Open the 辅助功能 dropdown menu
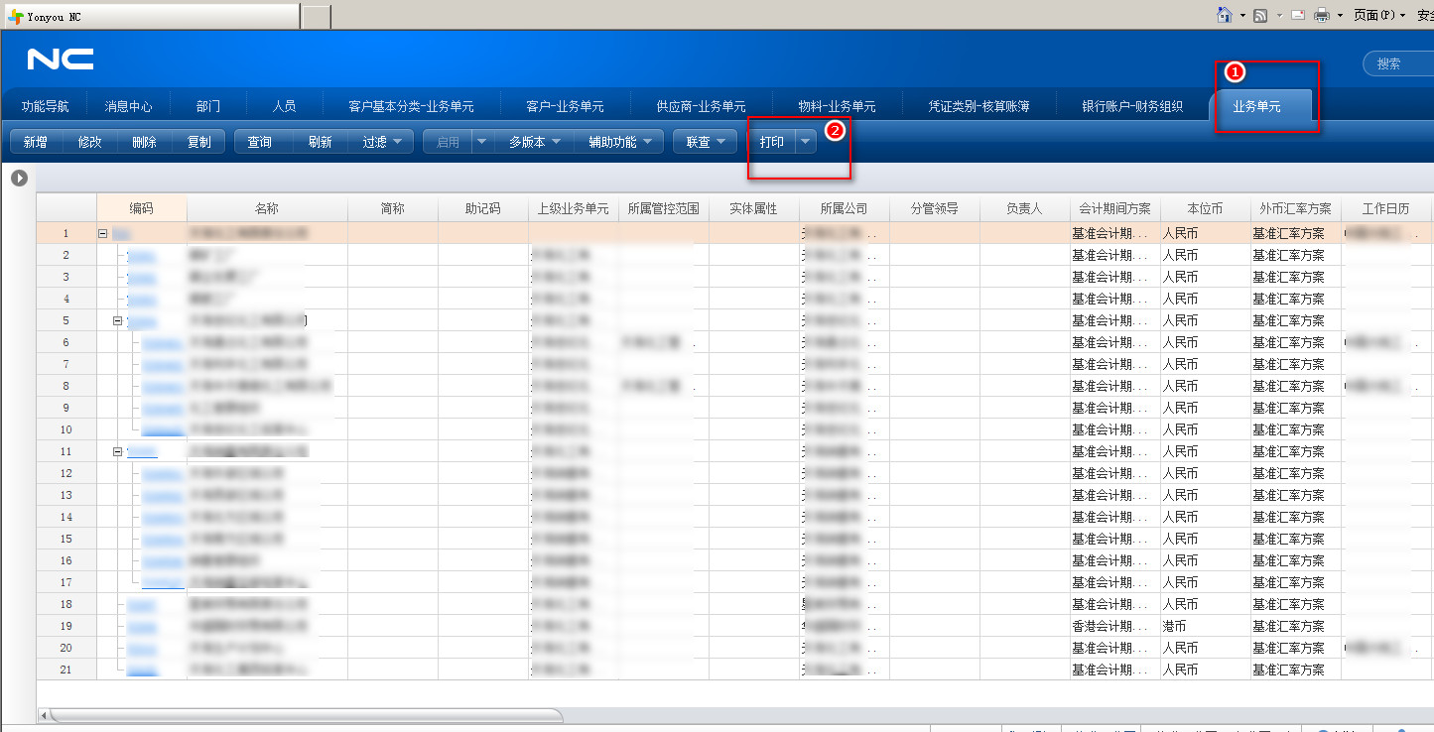Image resolution: width=1434 pixels, height=732 pixels. pos(620,142)
